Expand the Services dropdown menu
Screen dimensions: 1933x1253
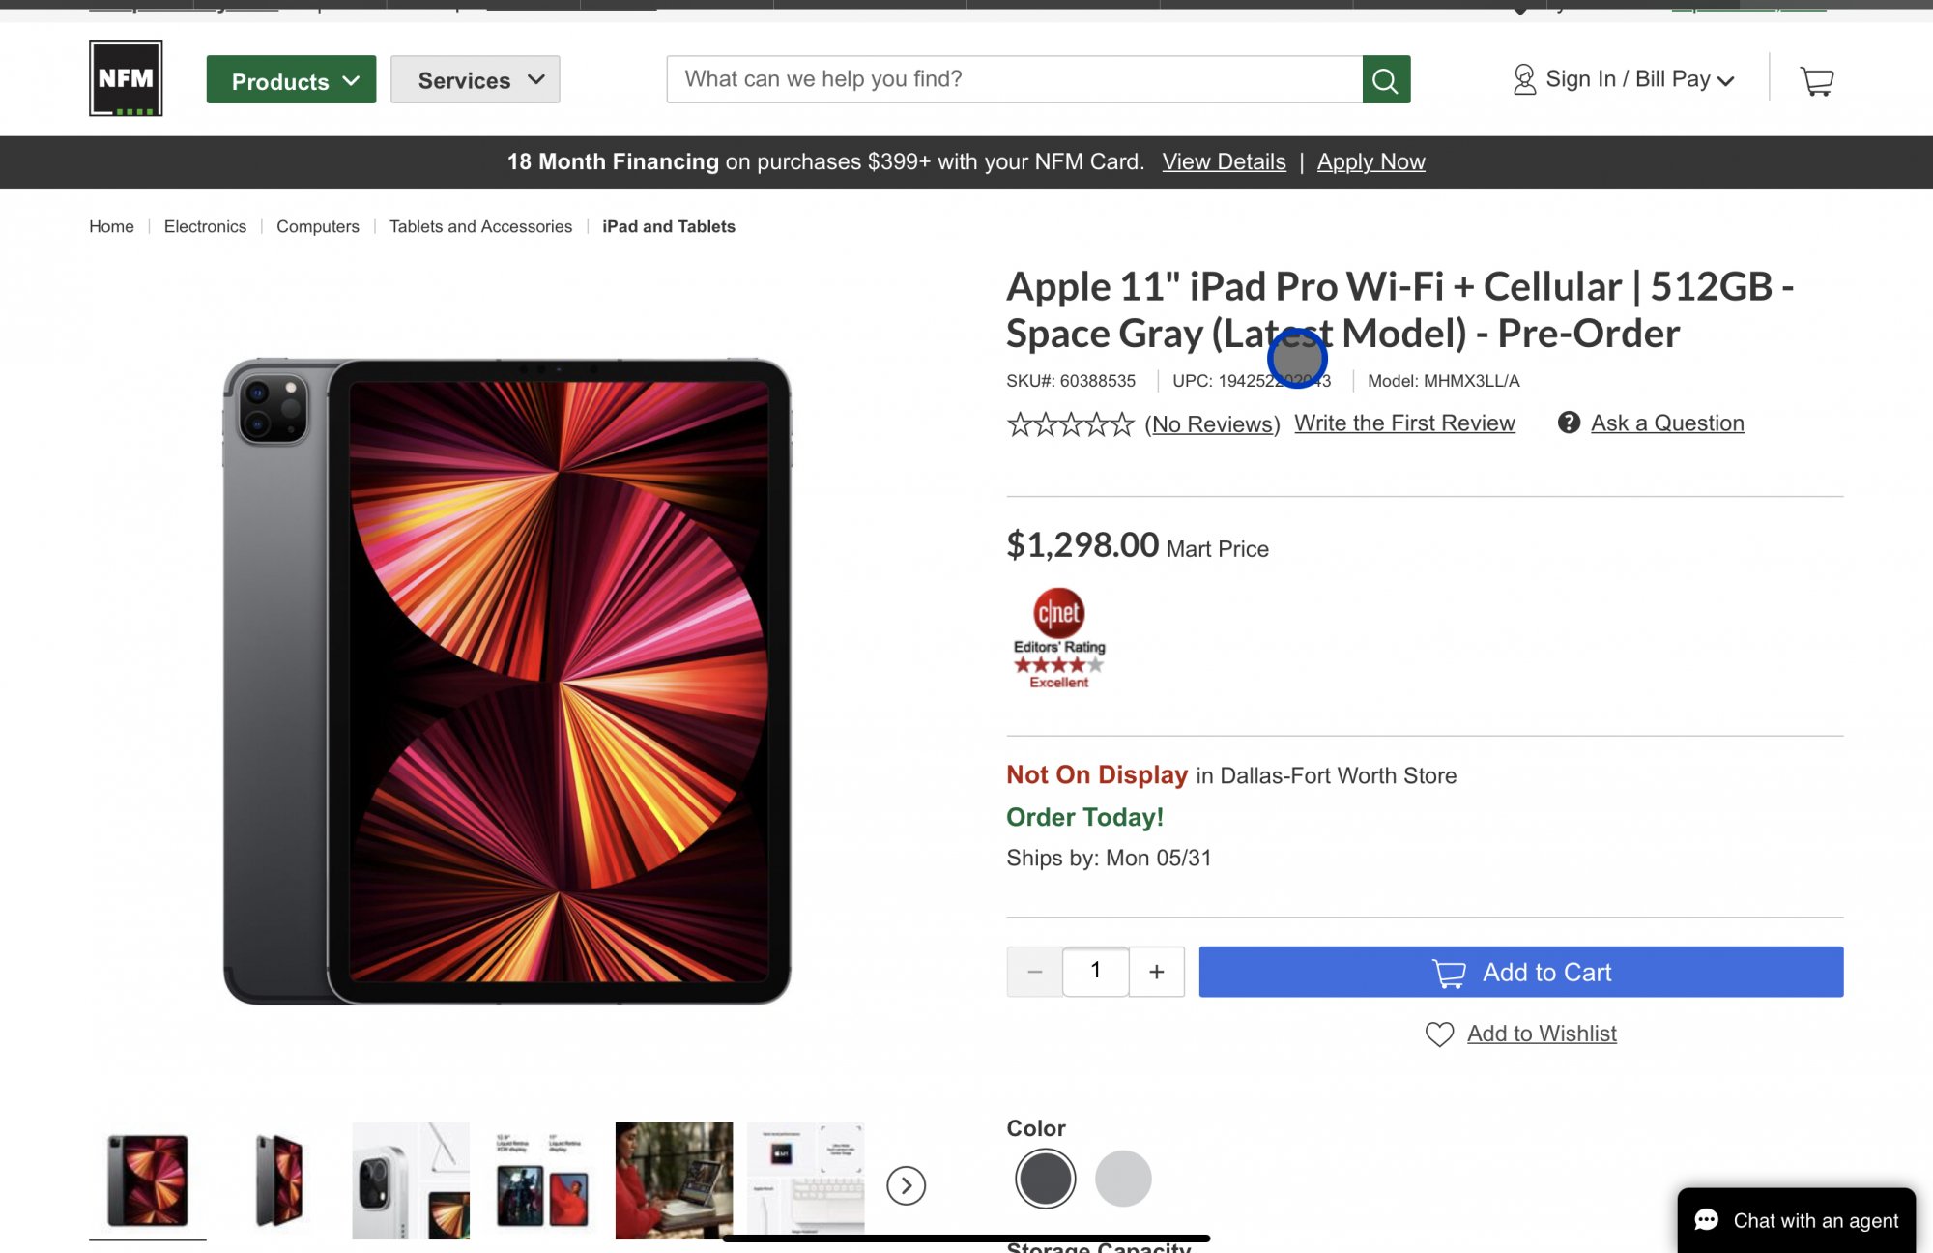click(x=475, y=80)
